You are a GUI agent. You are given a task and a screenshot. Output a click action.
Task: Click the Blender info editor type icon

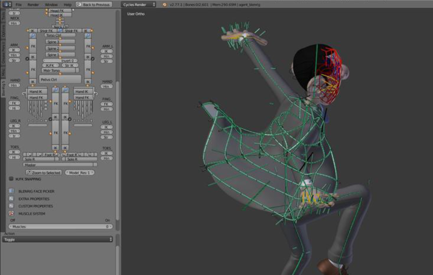click(7, 4)
